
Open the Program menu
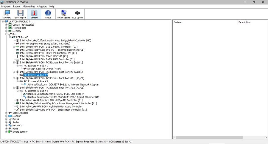pyautogui.click(x=6, y=7)
